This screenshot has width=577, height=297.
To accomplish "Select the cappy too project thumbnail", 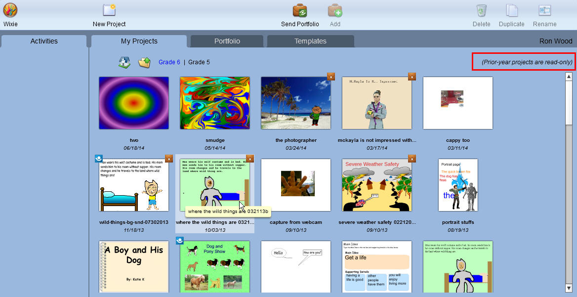I will point(458,103).
